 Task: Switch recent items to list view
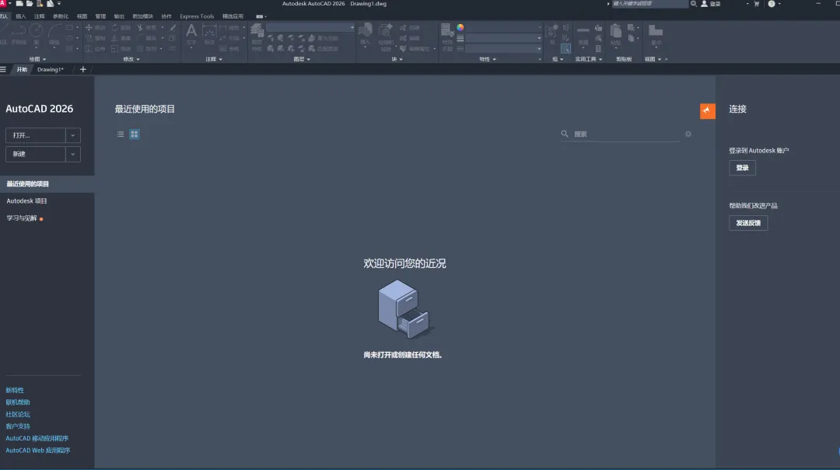click(121, 134)
